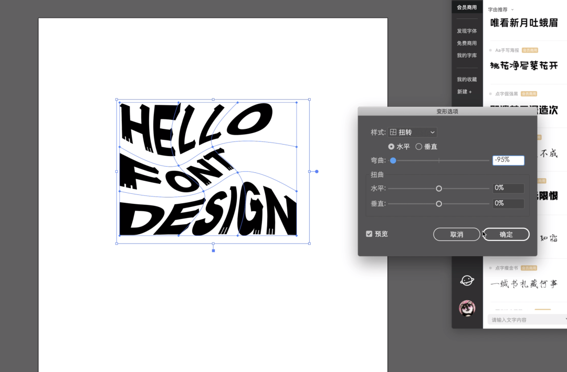Click the 新建 + link in sidebar
This screenshot has width=567, height=372.
[464, 92]
